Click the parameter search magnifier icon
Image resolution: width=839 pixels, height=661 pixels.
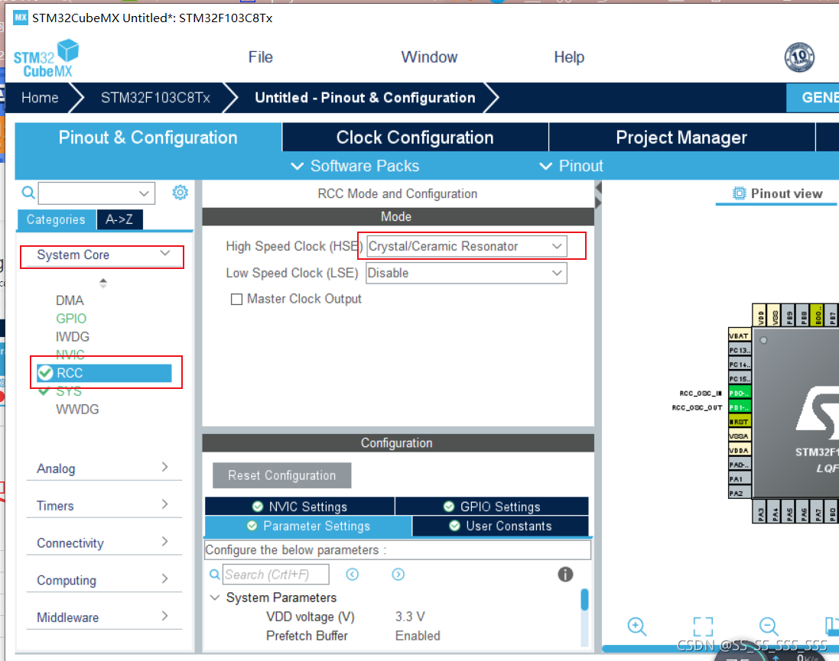tap(215, 575)
